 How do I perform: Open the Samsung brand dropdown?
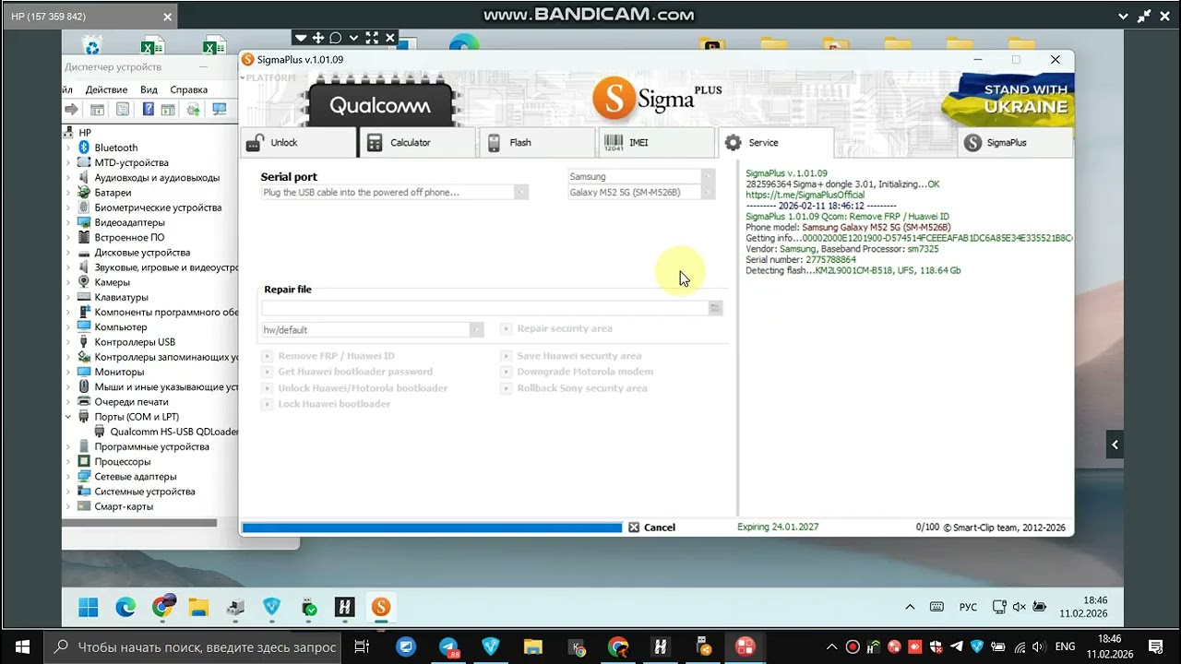point(708,176)
